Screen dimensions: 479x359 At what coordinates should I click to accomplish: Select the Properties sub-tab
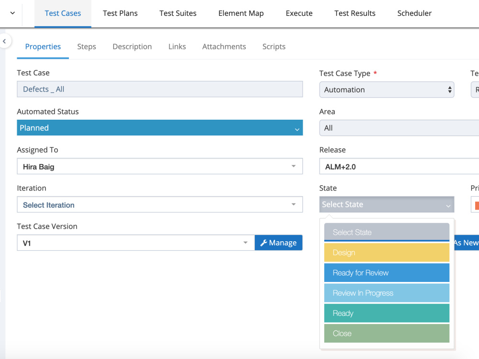43,47
